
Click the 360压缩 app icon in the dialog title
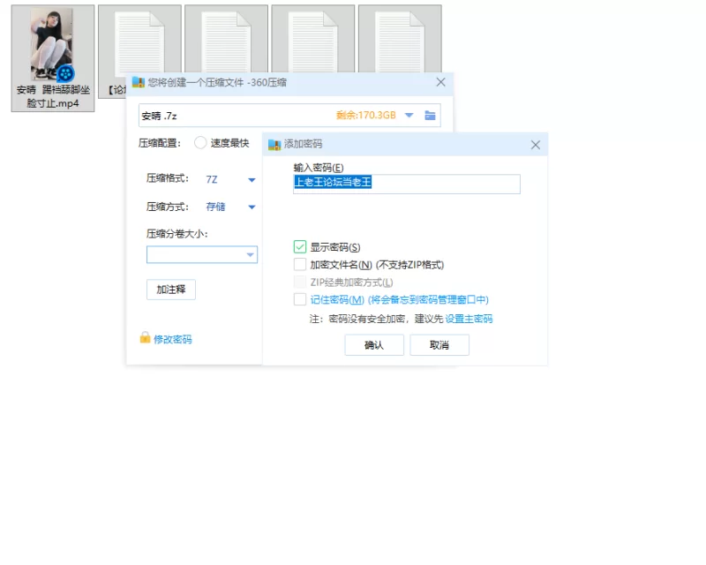(139, 82)
